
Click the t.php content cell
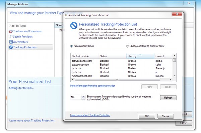point(158,65)
